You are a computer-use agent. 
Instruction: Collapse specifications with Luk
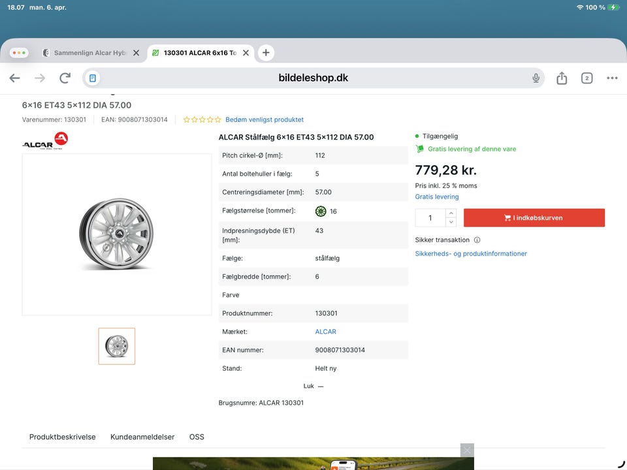coord(313,386)
